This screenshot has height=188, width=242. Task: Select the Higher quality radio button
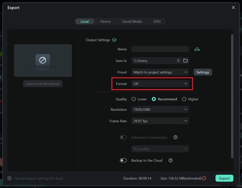[x=184, y=99]
